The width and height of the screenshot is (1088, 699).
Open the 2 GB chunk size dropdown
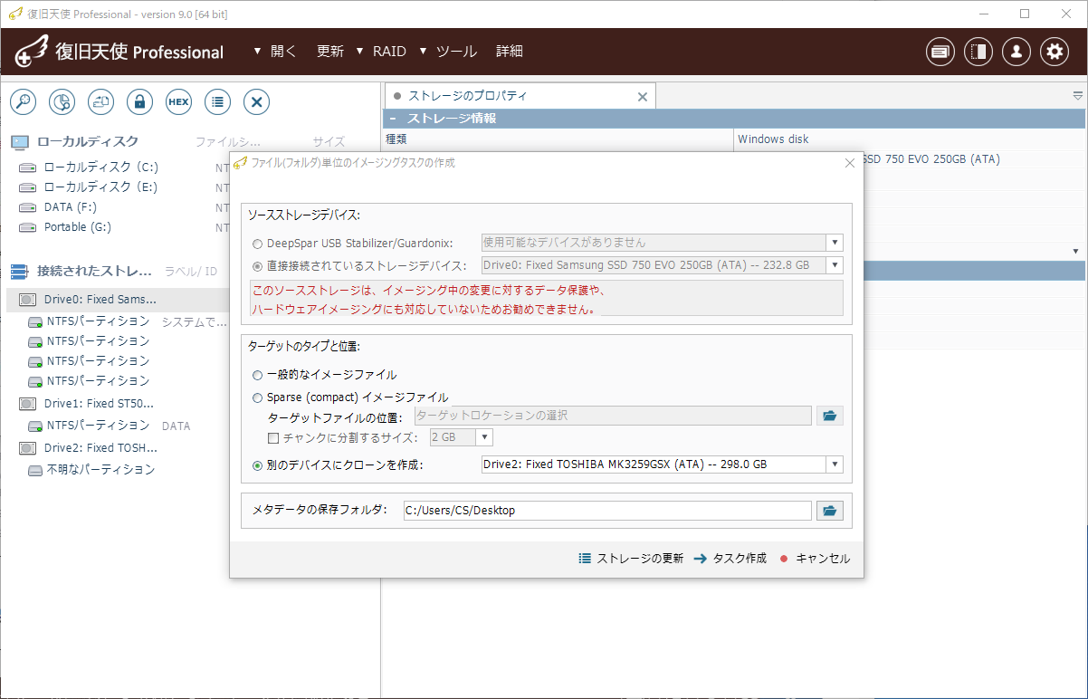tap(484, 437)
